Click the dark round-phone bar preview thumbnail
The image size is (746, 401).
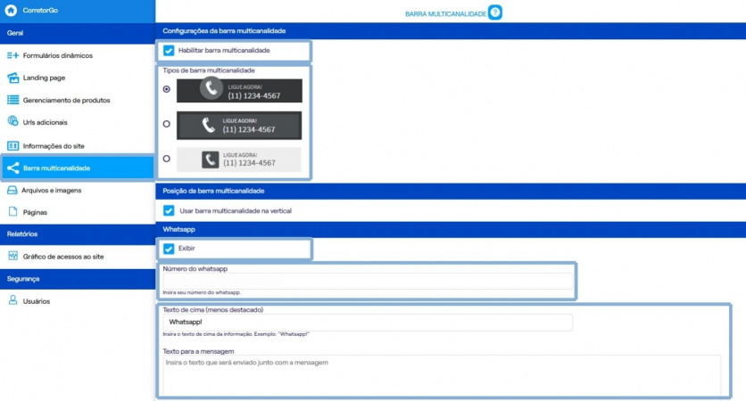pyautogui.click(x=239, y=90)
